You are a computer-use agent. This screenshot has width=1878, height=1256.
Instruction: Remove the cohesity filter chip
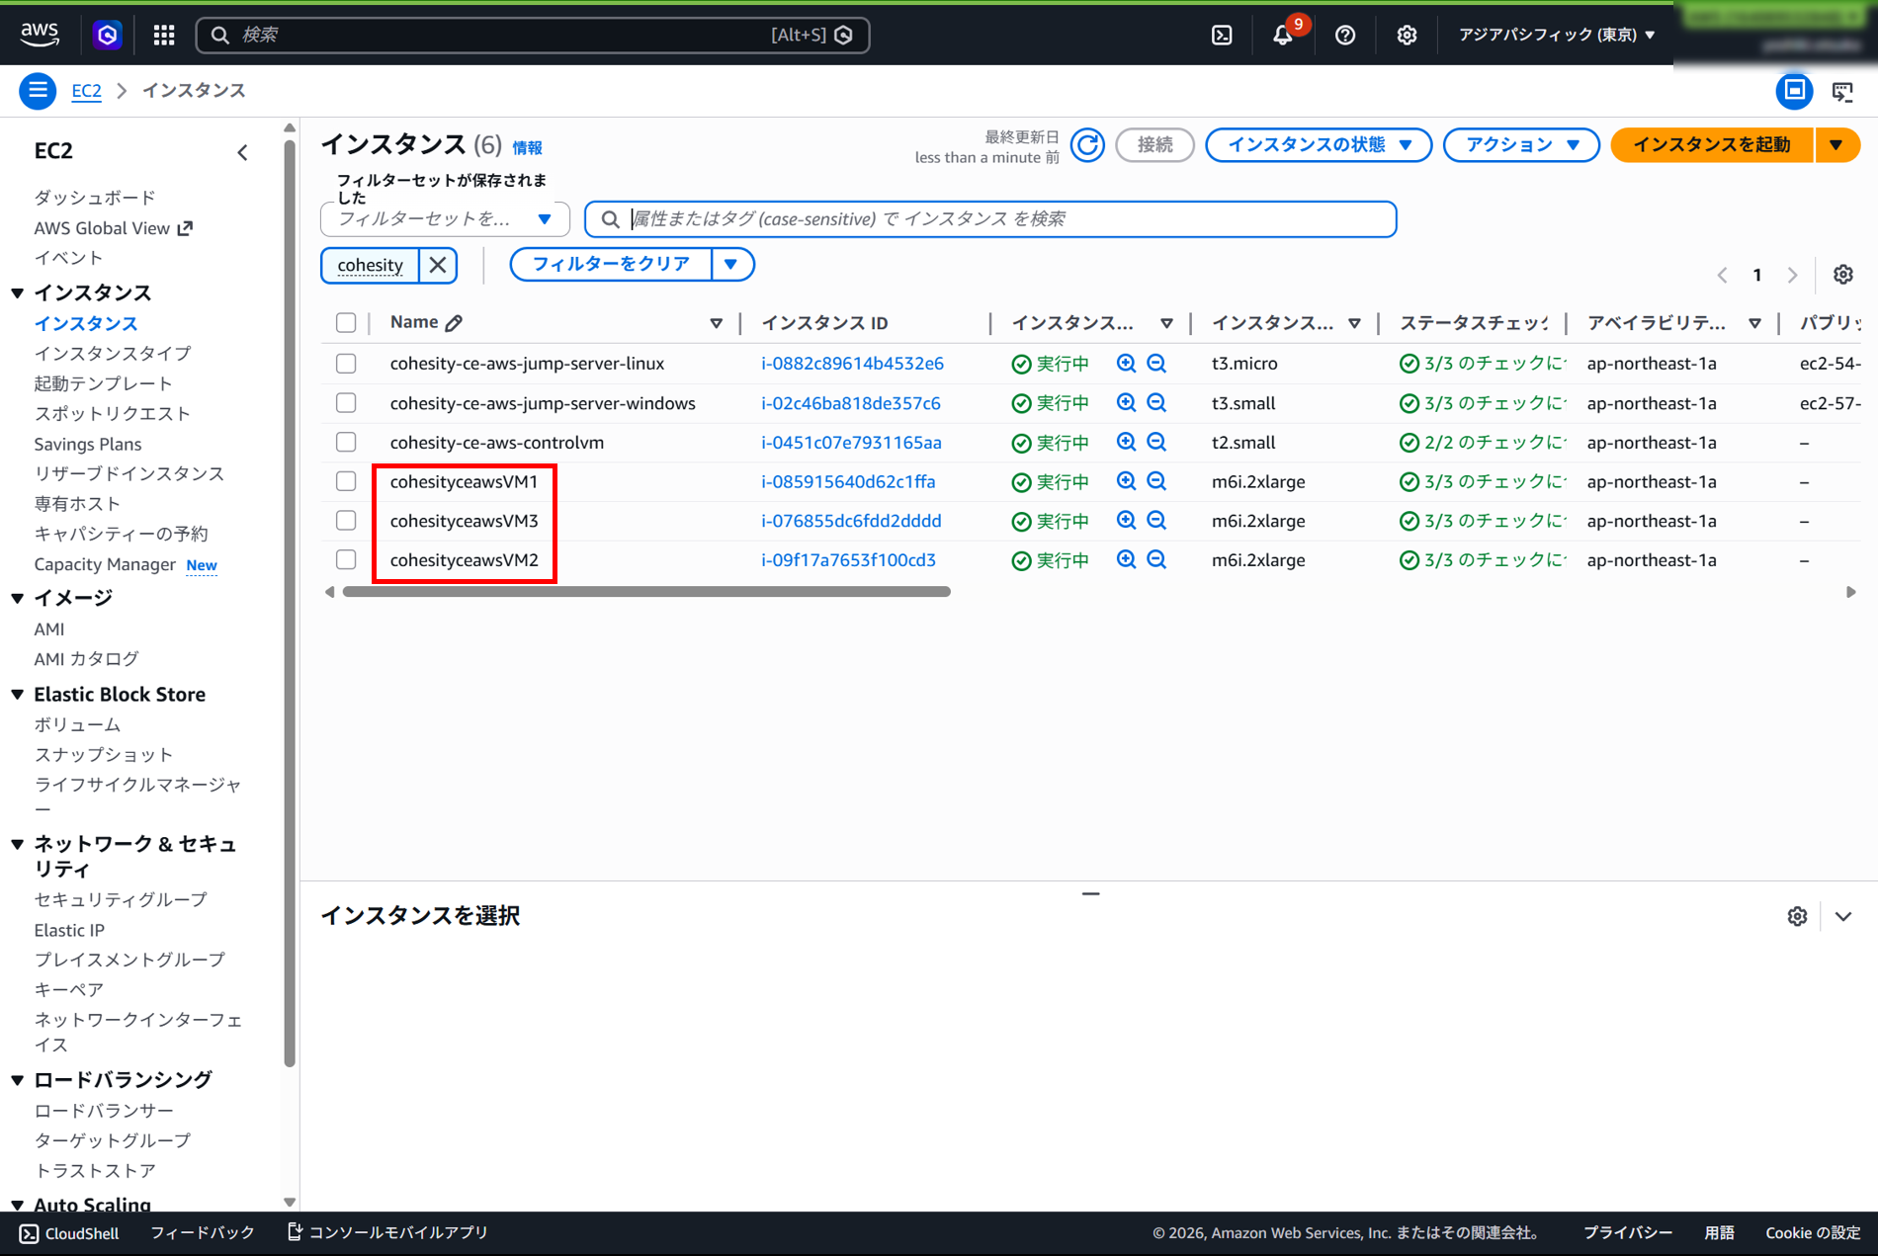[438, 265]
